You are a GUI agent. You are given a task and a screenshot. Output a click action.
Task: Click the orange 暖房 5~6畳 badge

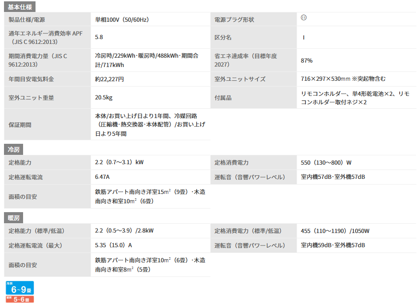20,300
